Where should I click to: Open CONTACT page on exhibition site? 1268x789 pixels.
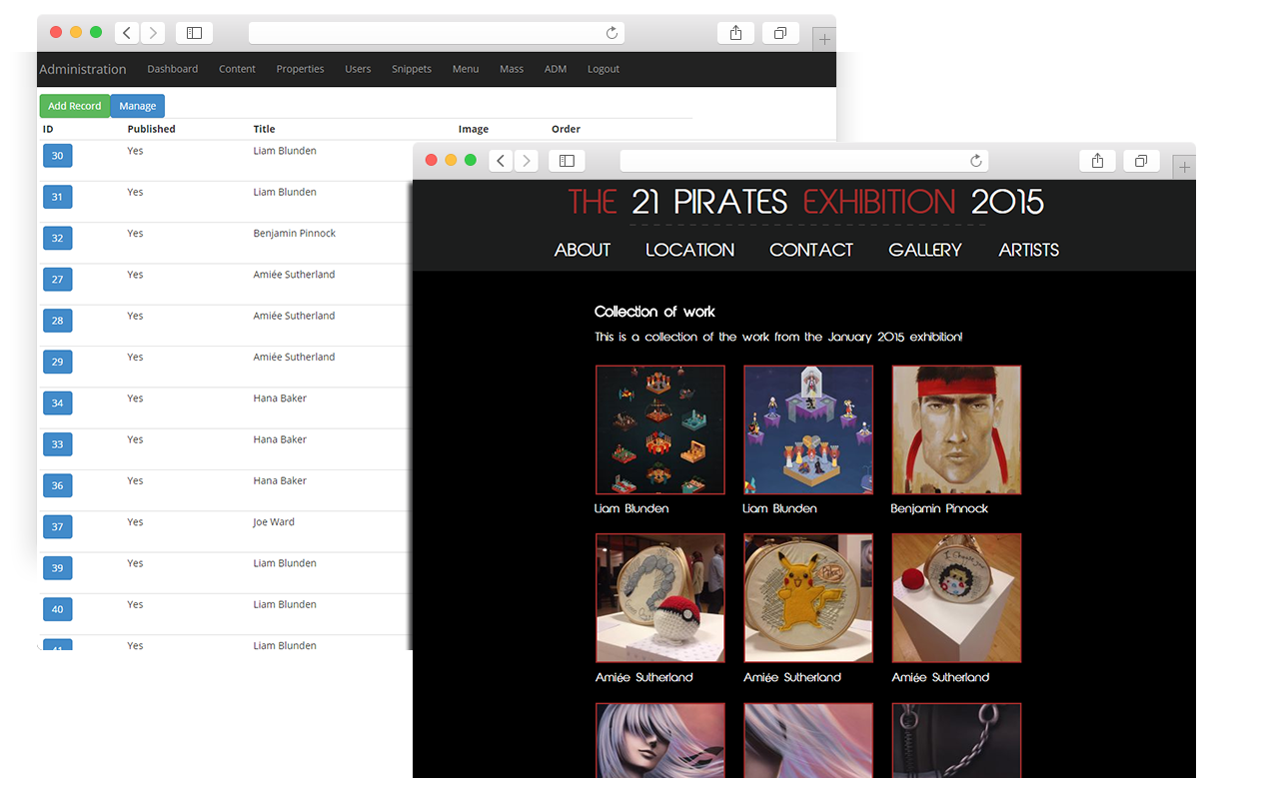click(x=811, y=250)
